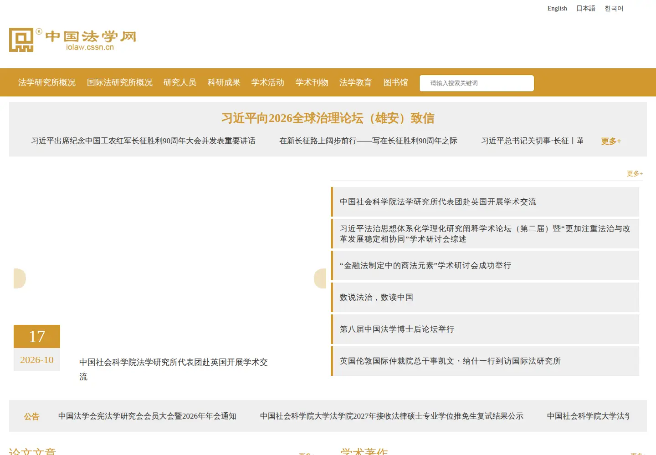This screenshot has height=455, width=656.
Task: Click the 17 date badge on carousel
Action: 37,337
